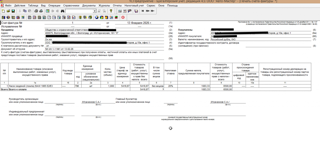Click the Redo arrow icon
Image resolution: width=320 pixels, height=156 pixels.
(x=57, y=11)
